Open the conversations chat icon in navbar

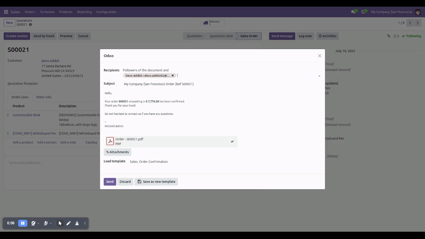353,12
